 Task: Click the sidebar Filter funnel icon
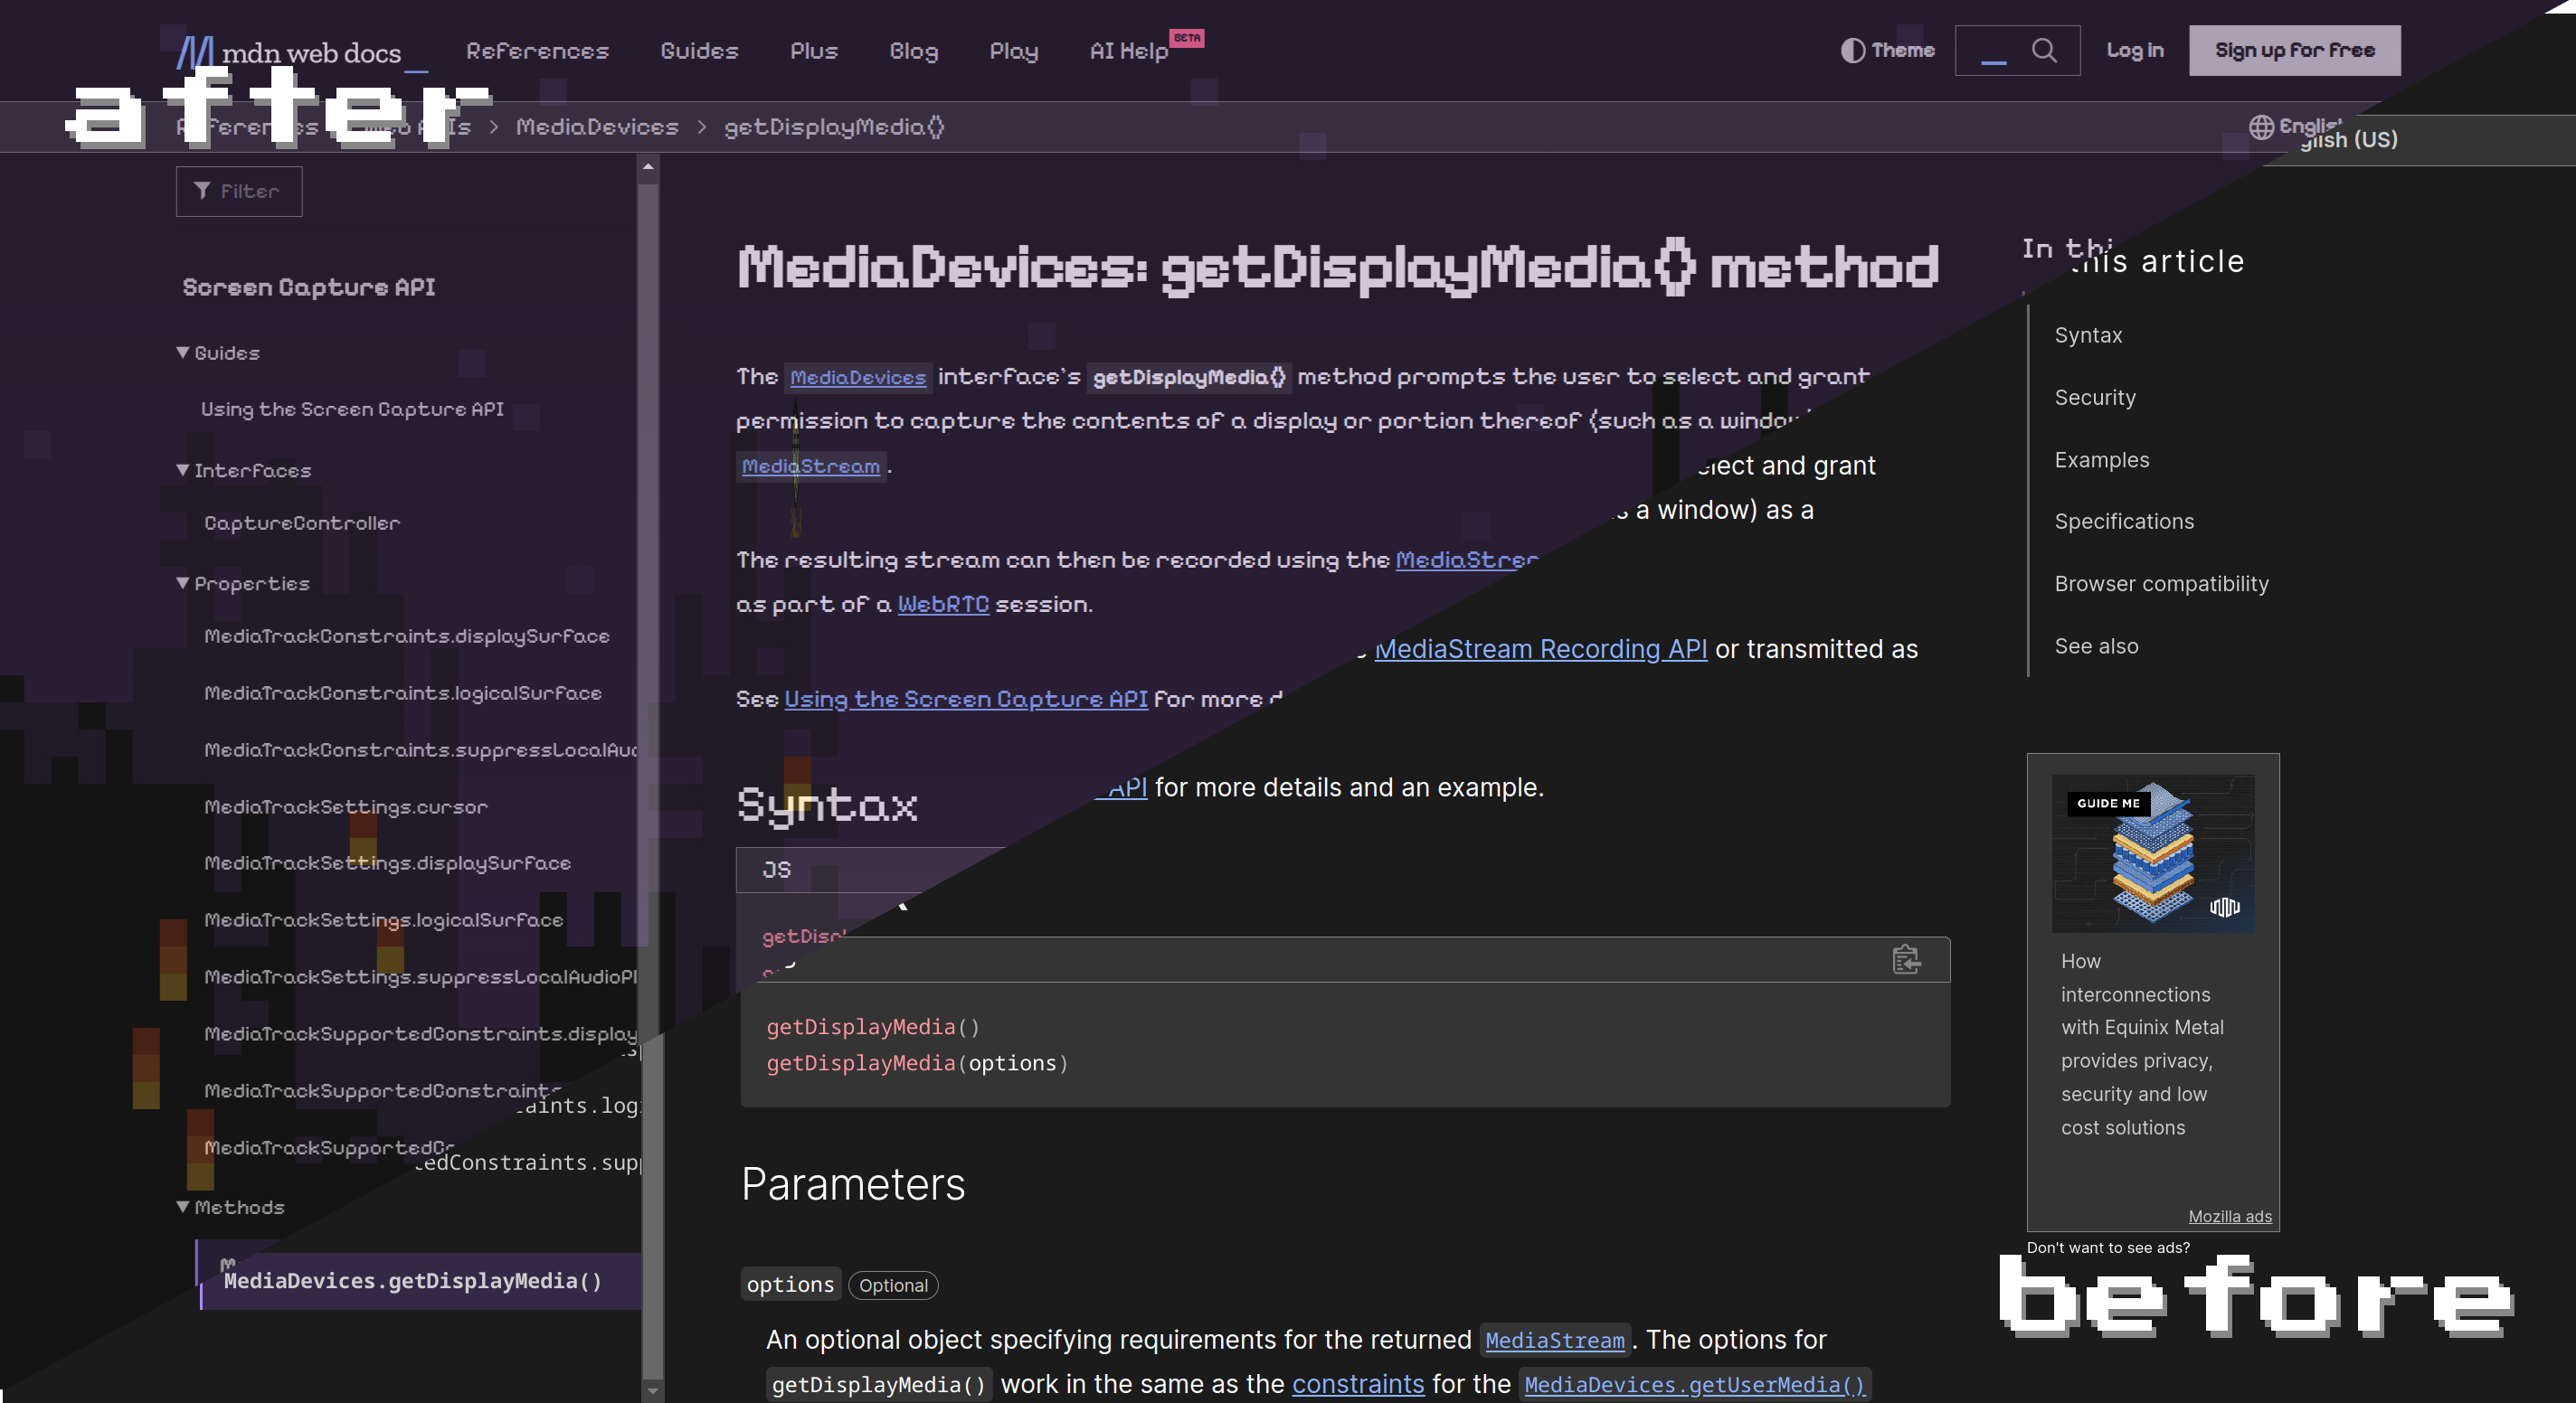(202, 191)
